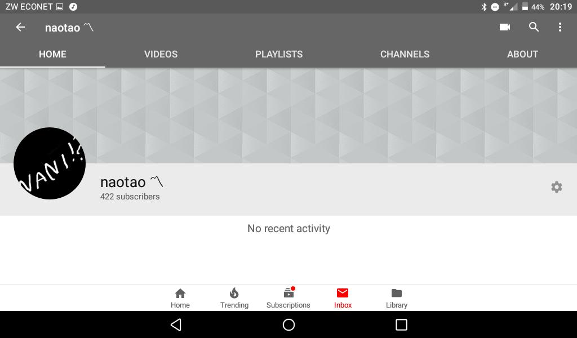Tap Android back triangle button
This screenshot has width=577, height=338.
coord(176,324)
